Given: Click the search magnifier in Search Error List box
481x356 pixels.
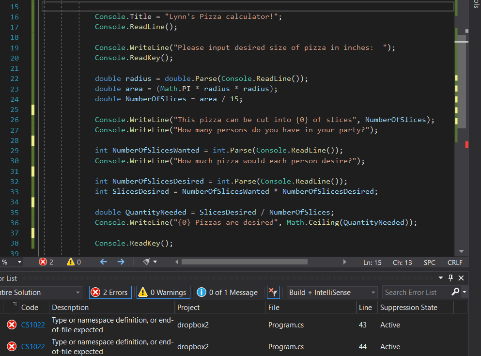Looking at the screenshot, I should (x=456, y=292).
